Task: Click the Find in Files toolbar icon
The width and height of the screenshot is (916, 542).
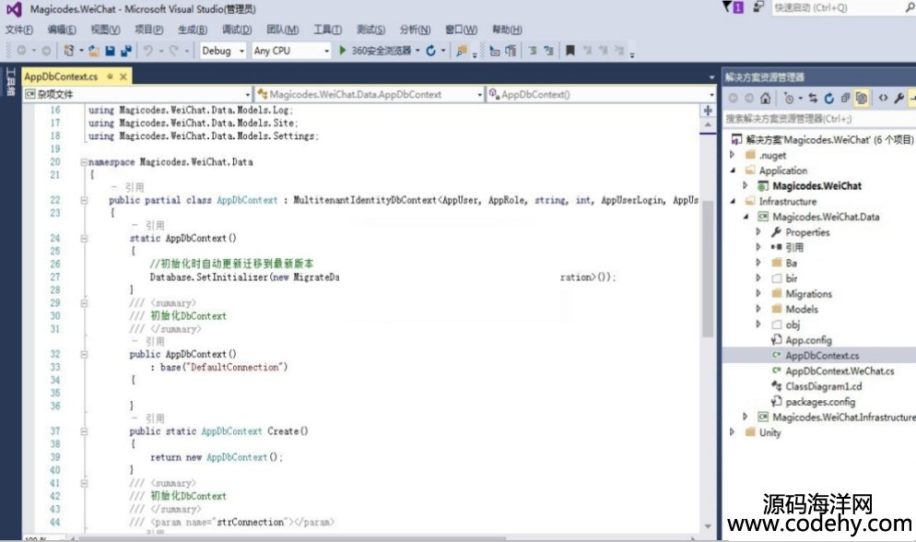Action: 462,51
